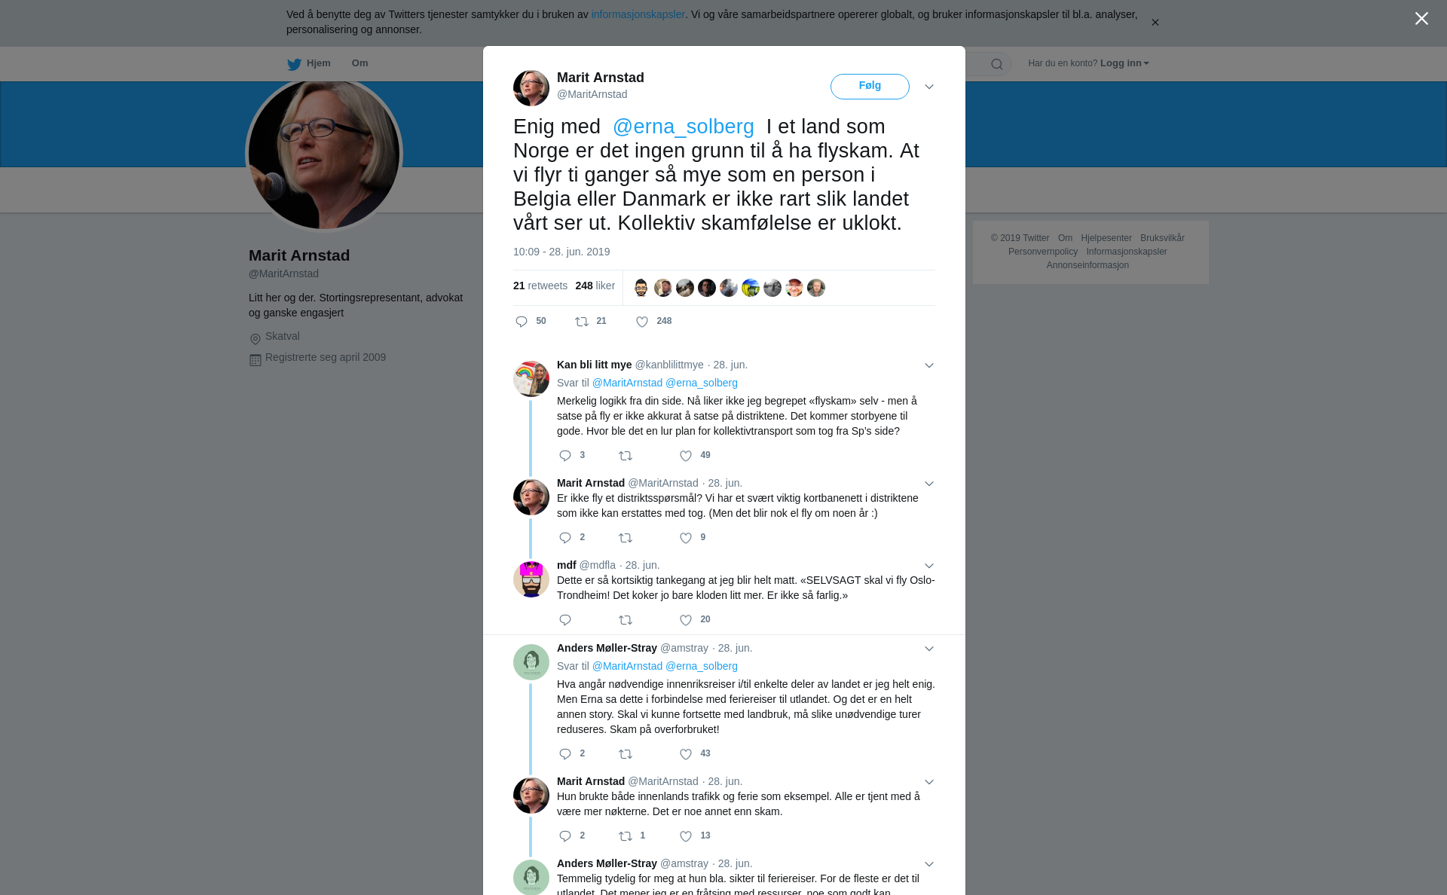
Task: Retweet the main flyskam tweet
Action: click(x=582, y=322)
